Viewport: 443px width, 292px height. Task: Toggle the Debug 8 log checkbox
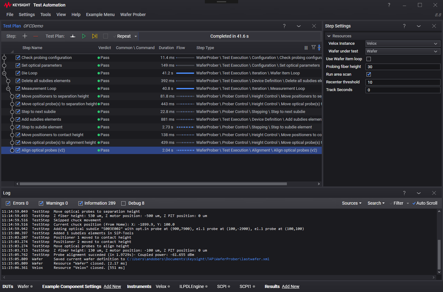click(x=123, y=203)
